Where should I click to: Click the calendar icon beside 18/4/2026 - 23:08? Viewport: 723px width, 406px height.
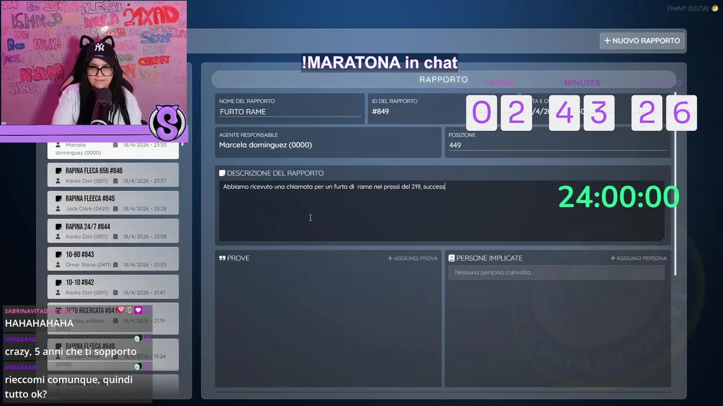pos(116,237)
